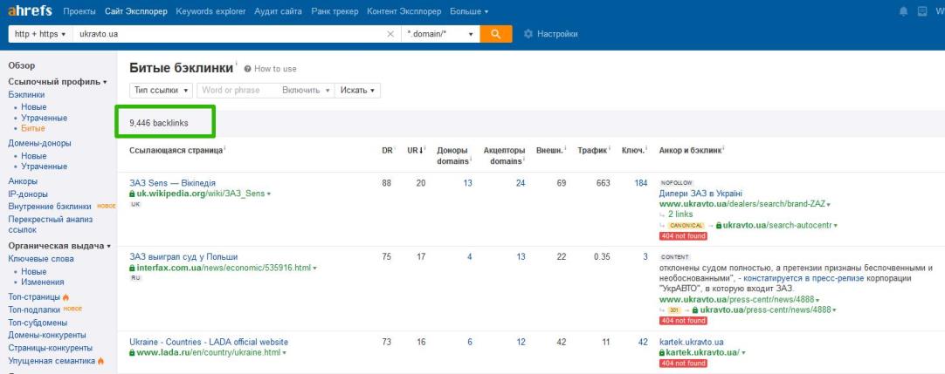Viewport: 945px width, 374px height.
Task: Open Топ-субдомены in the sidebar
Action: (38, 323)
